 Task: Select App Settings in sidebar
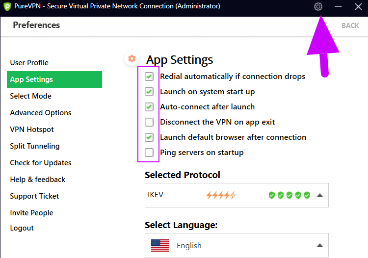coord(54,79)
